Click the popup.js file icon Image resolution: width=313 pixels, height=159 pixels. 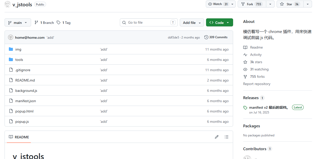tap(11, 121)
